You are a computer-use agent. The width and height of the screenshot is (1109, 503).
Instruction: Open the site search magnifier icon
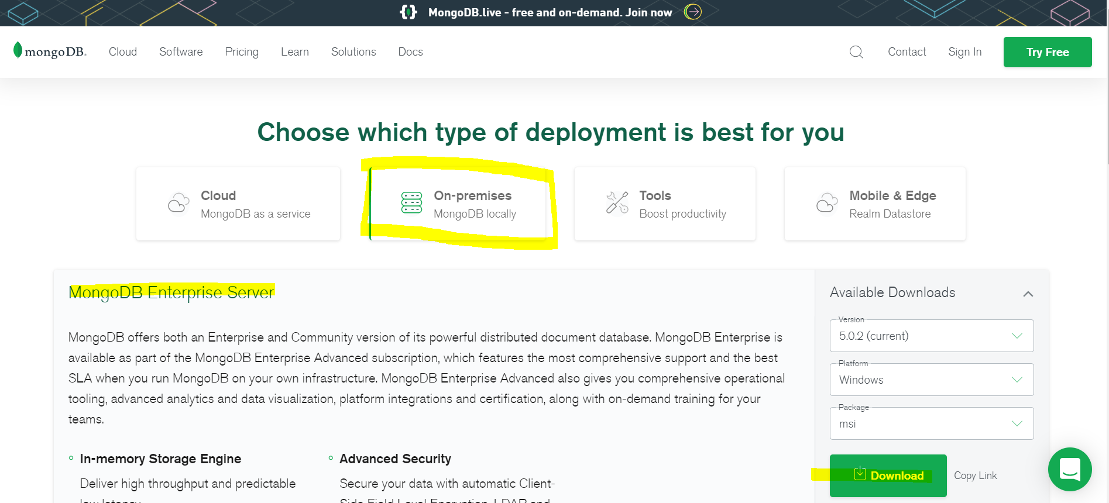856,52
